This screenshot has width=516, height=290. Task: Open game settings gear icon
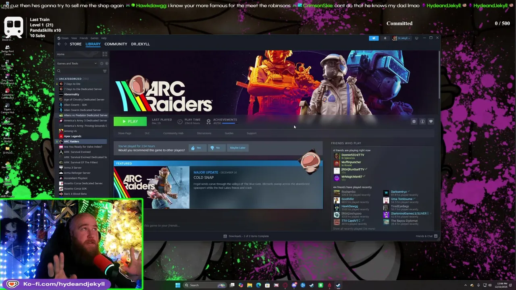click(x=414, y=121)
